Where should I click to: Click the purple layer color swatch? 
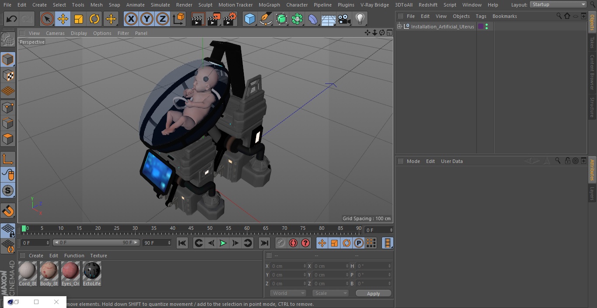tap(481, 27)
